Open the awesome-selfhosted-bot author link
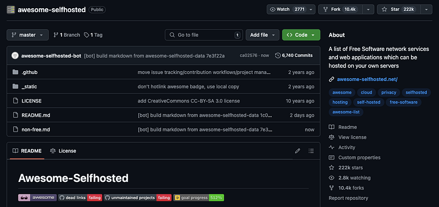This screenshot has width=439, height=207. (51, 56)
